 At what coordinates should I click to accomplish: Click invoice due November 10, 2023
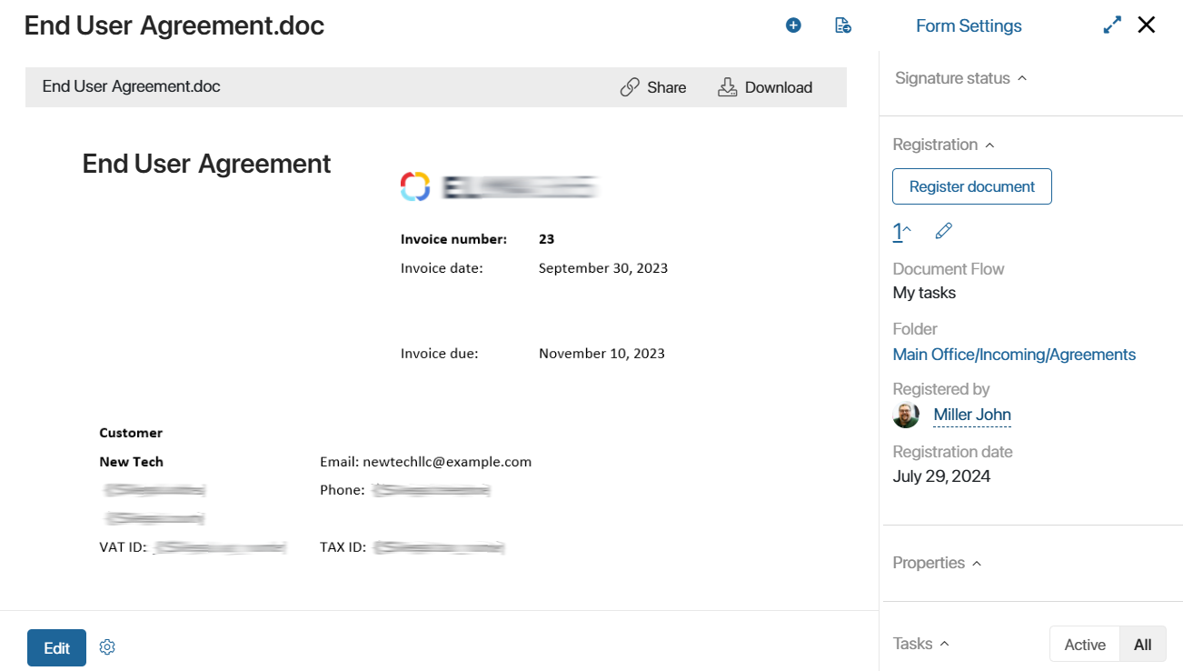tap(601, 354)
